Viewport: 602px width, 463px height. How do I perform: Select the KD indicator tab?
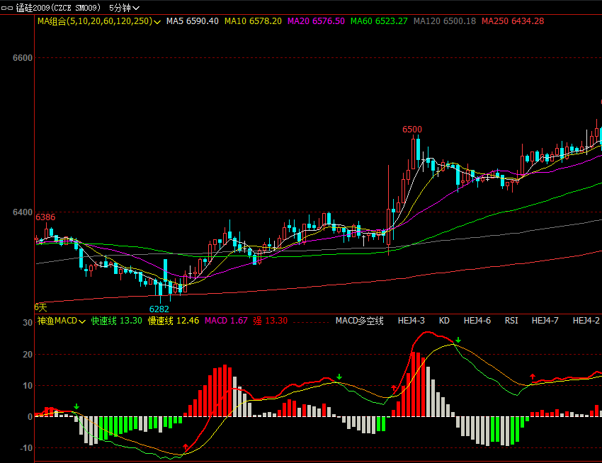point(444,321)
